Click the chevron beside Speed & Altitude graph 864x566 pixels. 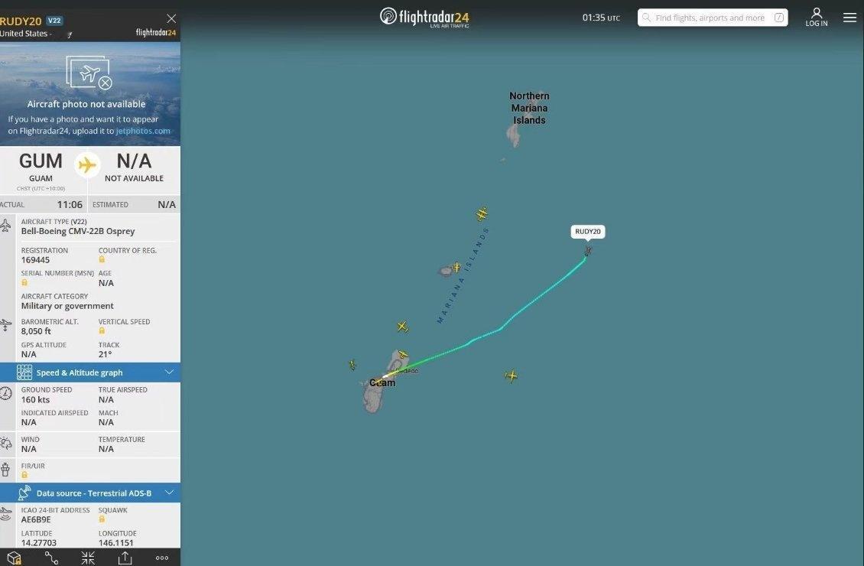(169, 372)
